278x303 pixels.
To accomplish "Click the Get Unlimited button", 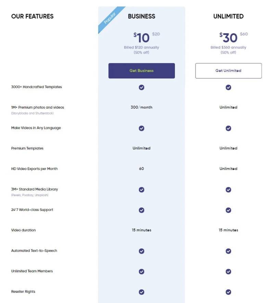I will [228, 71].
